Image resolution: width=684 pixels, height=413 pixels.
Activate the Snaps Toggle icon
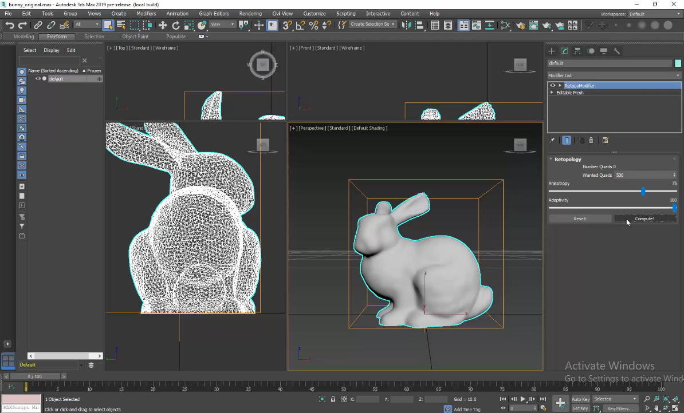tap(287, 25)
